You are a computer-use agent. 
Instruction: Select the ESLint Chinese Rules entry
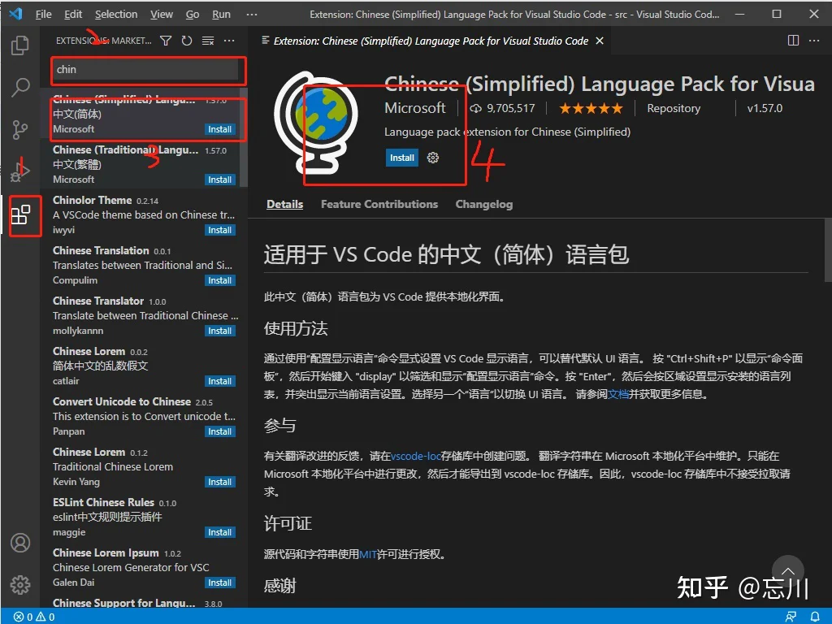(144, 518)
